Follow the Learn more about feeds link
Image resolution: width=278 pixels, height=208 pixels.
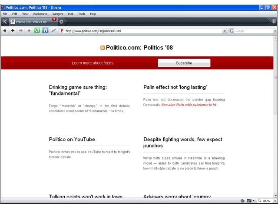(93, 63)
